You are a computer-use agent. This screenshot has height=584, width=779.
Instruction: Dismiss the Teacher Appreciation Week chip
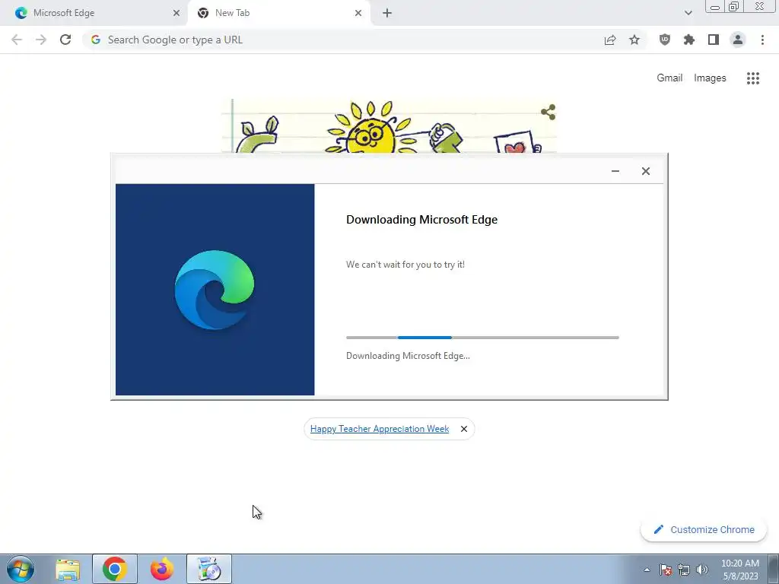click(463, 429)
